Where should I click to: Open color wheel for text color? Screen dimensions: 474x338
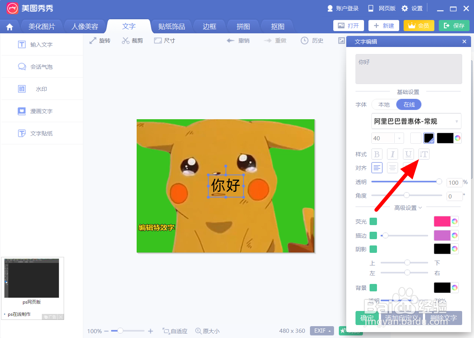click(458, 138)
